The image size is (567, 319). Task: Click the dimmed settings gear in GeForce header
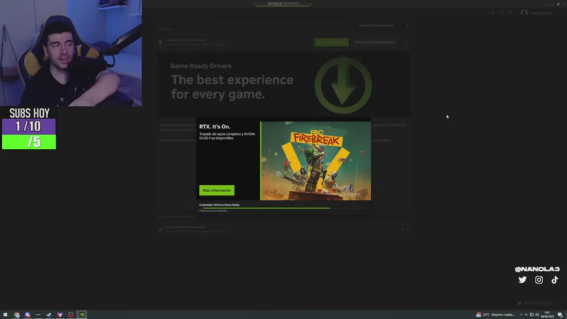[510, 13]
